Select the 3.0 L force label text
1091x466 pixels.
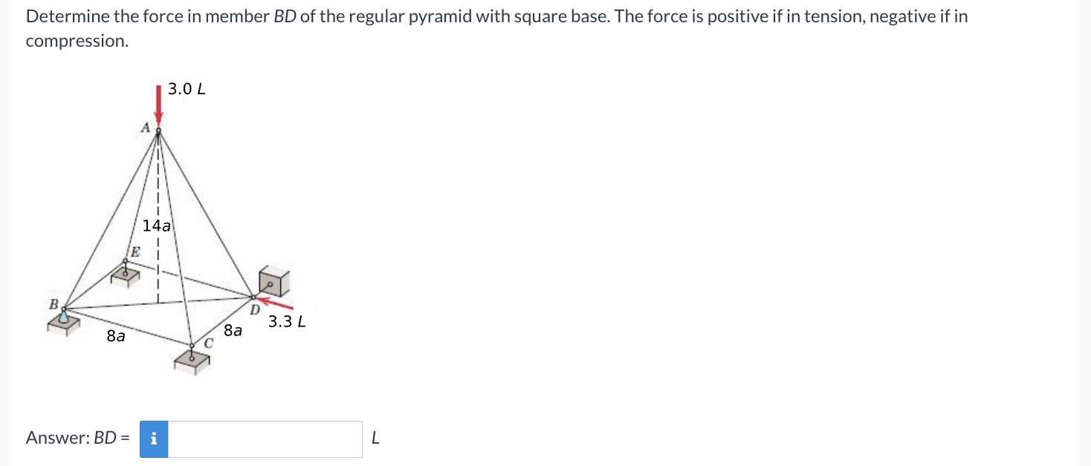(x=186, y=89)
